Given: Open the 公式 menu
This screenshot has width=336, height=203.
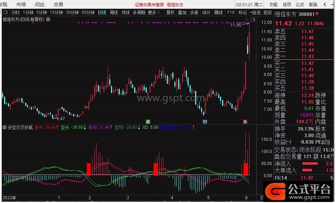Looking at the screenshot, I should coord(300,4).
